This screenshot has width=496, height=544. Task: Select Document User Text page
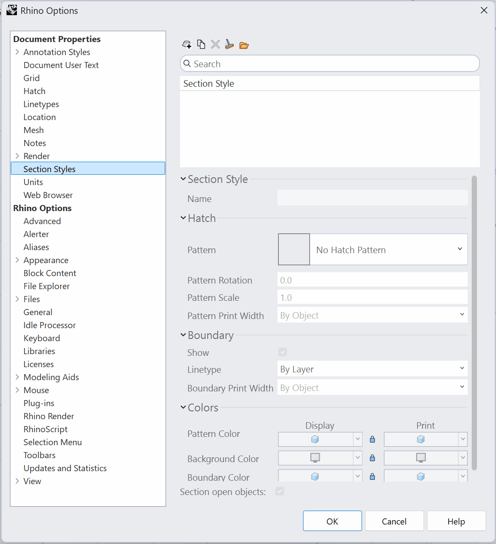click(61, 65)
